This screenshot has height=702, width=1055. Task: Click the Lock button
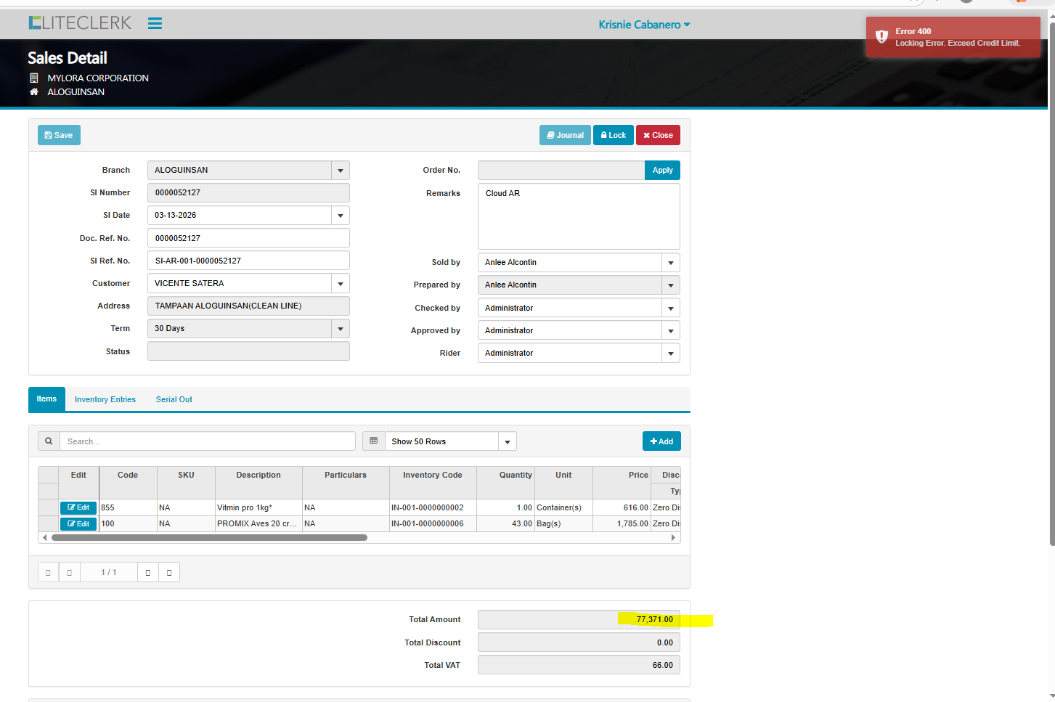pyautogui.click(x=614, y=135)
